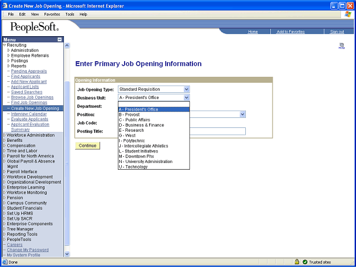Open Applicant Lists link
The width and height of the screenshot is (356, 267).
[x=24, y=87]
